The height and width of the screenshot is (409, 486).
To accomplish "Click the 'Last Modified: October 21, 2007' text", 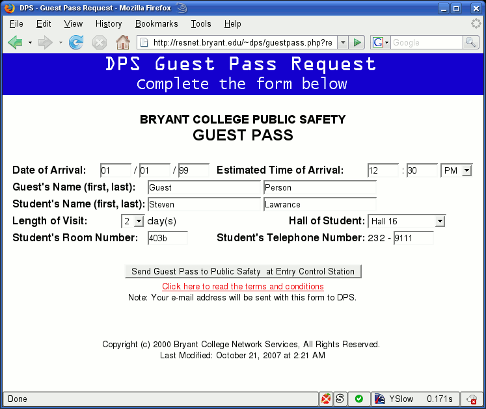I will 221,355.
